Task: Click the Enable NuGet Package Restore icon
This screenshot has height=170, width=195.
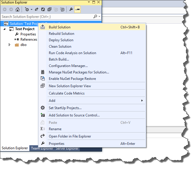Action: click(43, 78)
